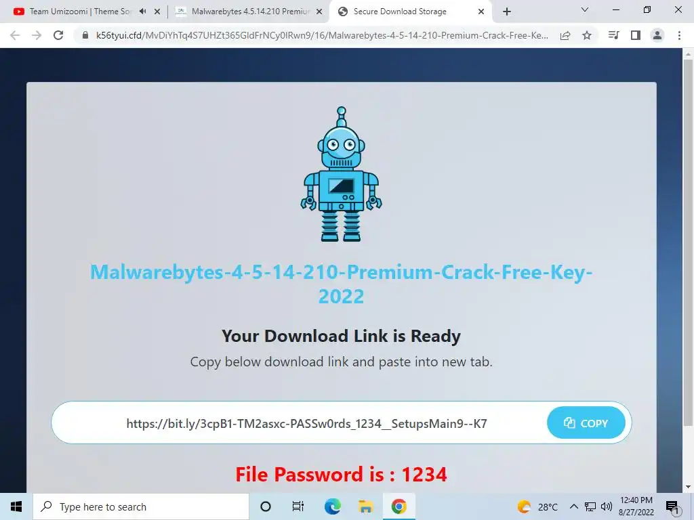Open a new tab with plus button
The height and width of the screenshot is (520, 694).
click(507, 12)
